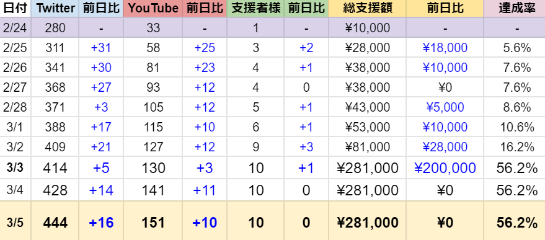Click Twitter count 341
Viewport: 545px width, 240px height.
click(55, 67)
